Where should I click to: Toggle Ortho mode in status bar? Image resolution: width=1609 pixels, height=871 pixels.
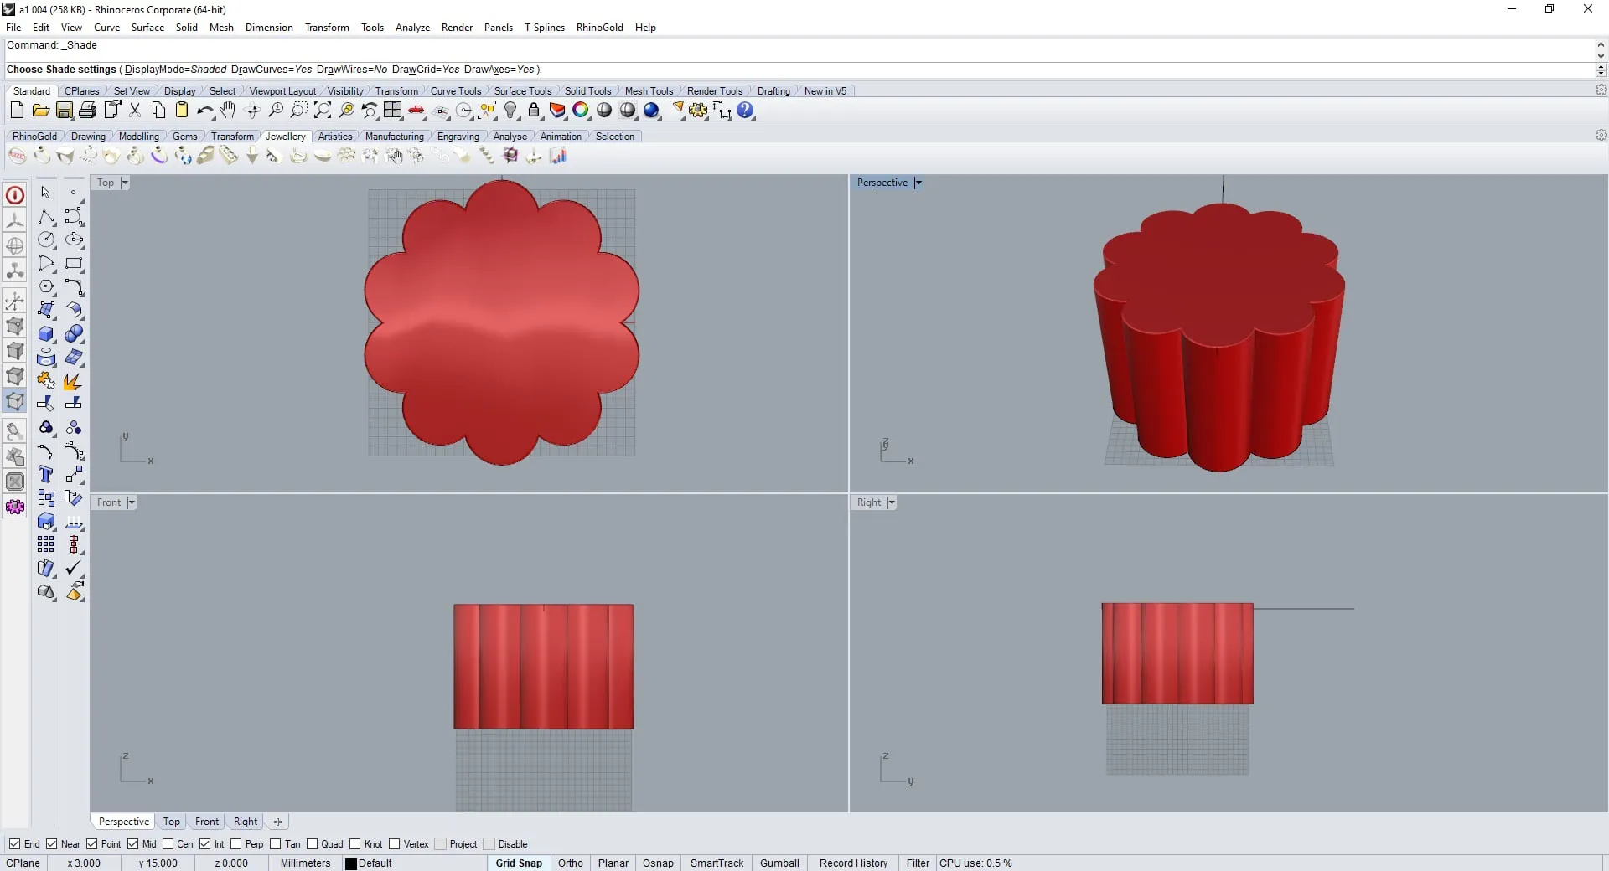coord(571,863)
